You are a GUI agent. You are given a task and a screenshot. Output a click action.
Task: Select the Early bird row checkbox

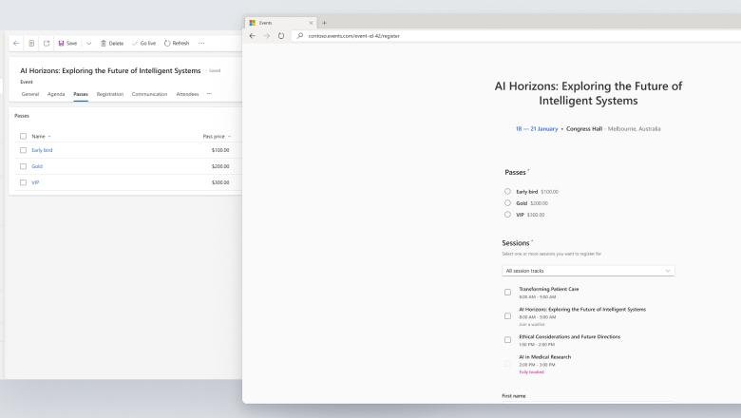23,150
